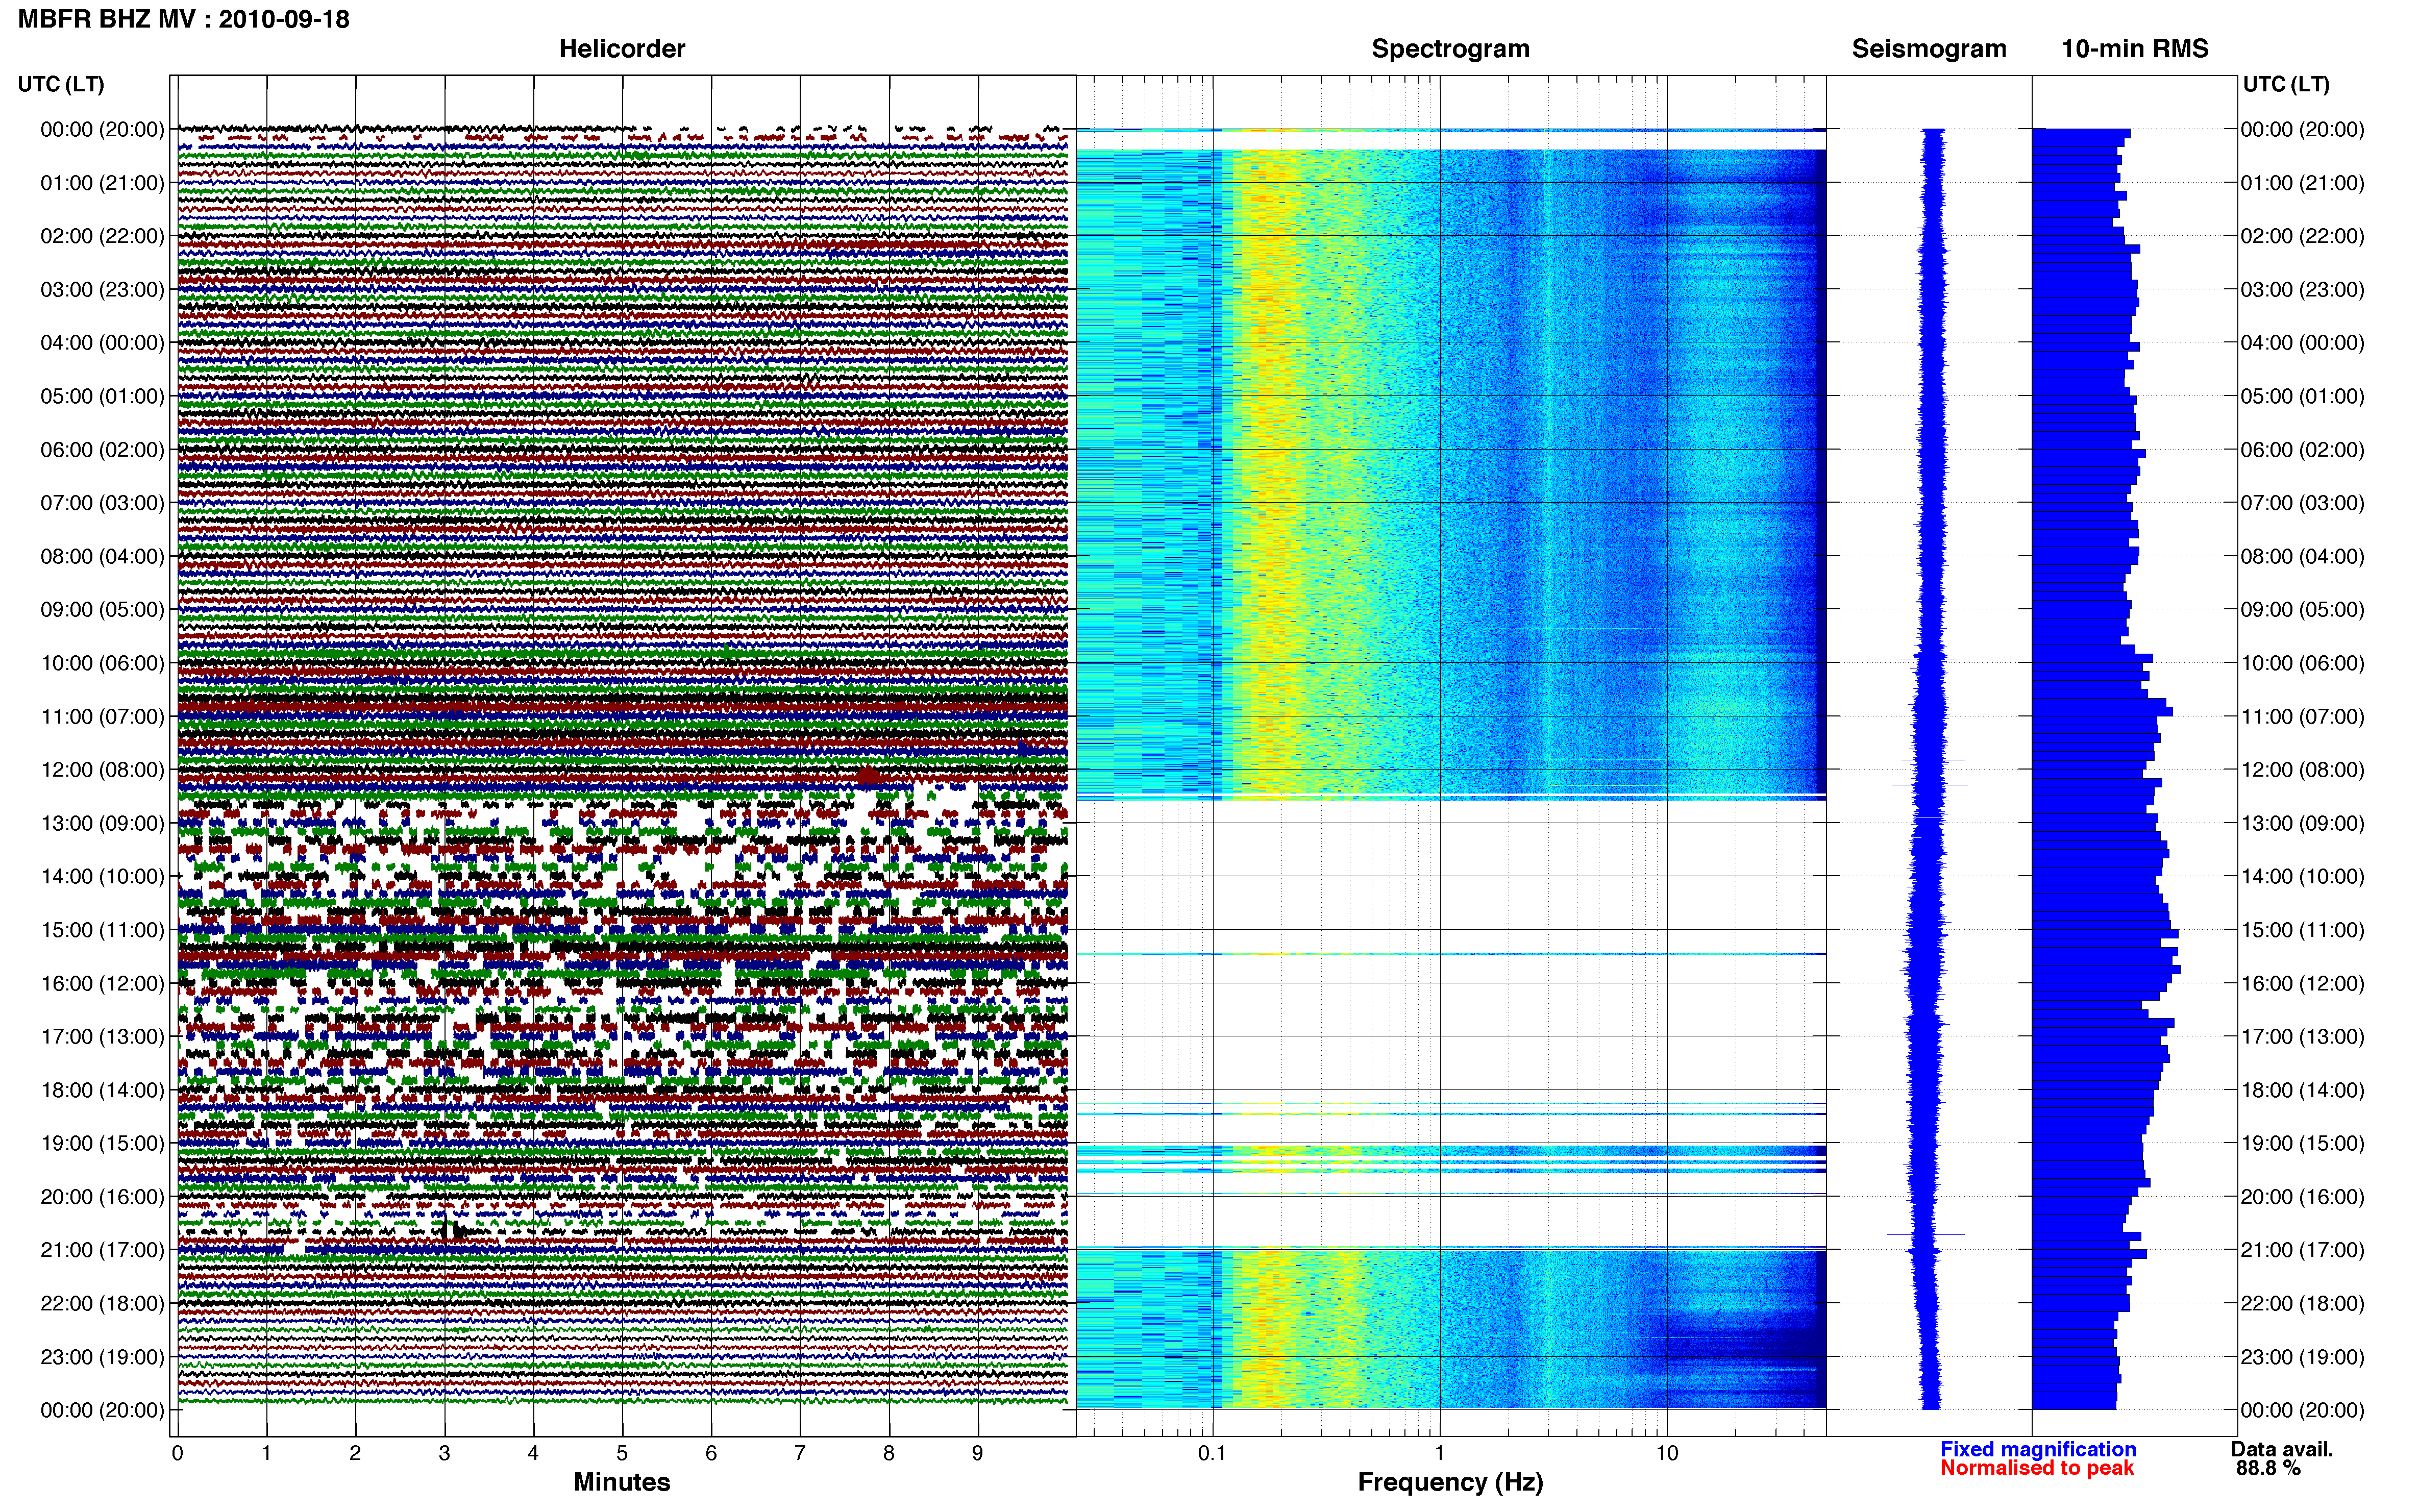The height and width of the screenshot is (1512, 2419).
Task: Click the 'Minutes' x-axis label
Action: [x=622, y=1482]
